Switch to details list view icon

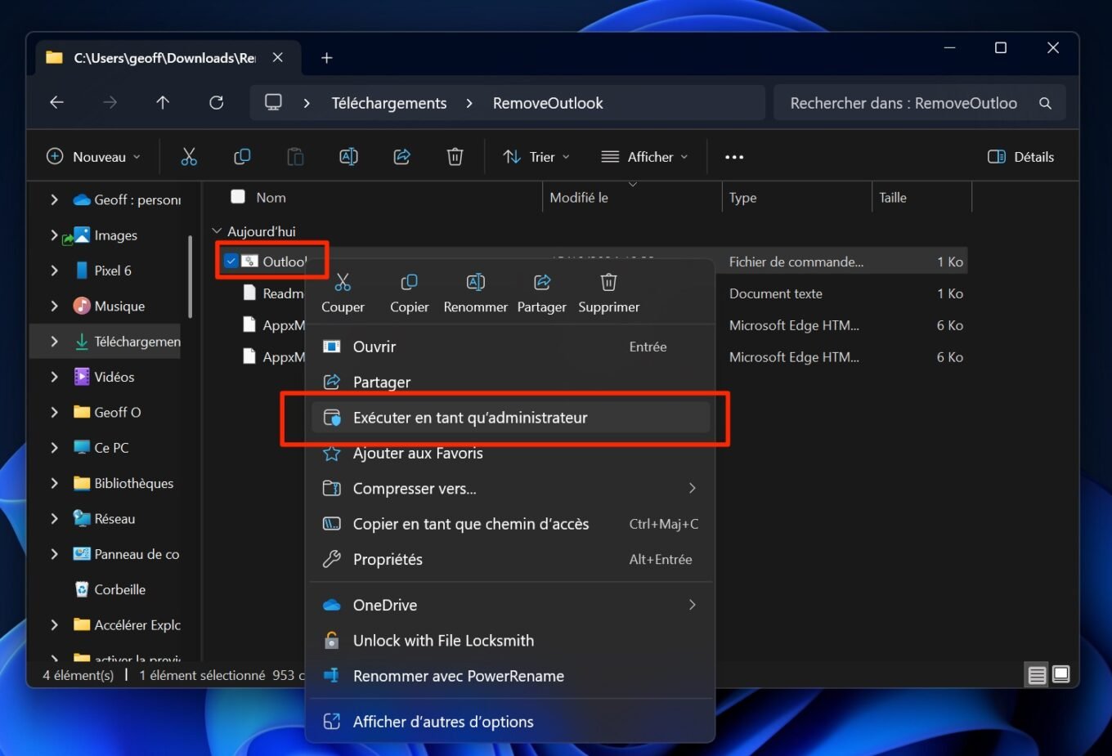point(1037,675)
